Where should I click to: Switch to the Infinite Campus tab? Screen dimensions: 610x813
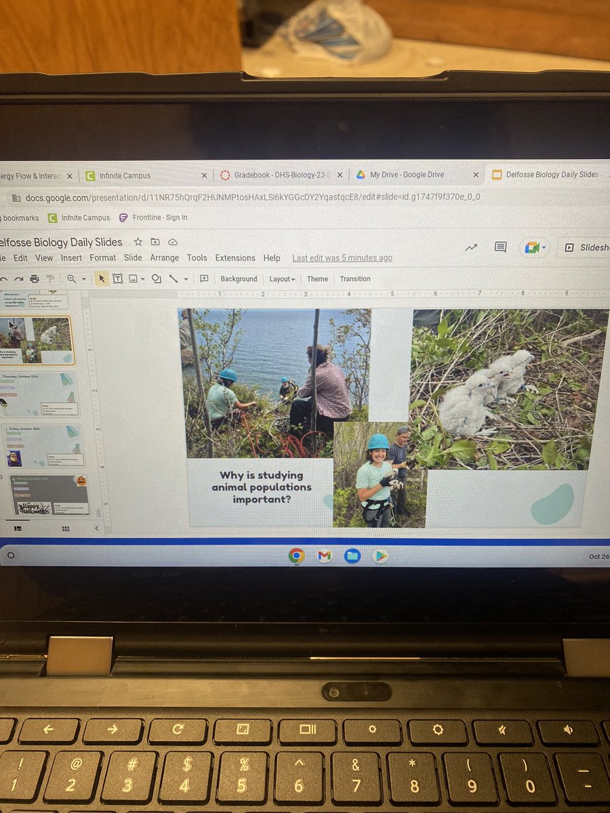click(x=146, y=175)
